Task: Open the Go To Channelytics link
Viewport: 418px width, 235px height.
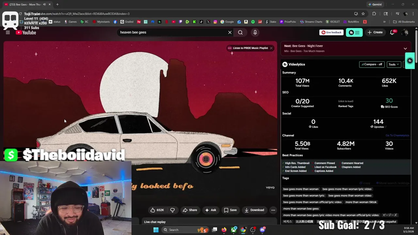Action: point(397,135)
